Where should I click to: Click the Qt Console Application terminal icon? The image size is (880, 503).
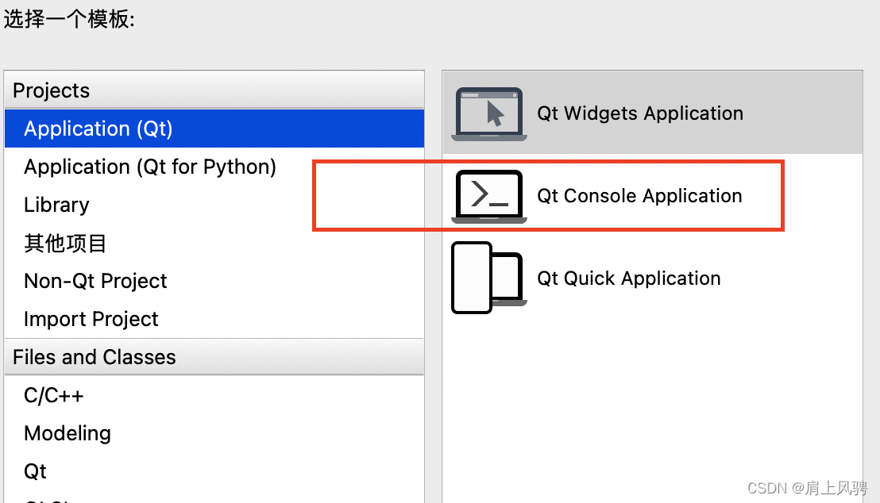pos(488,196)
